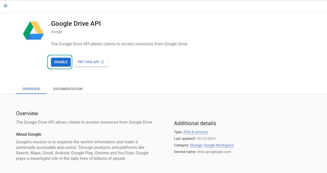Screen dimensions: 327x173
Task: Click the Additional details heading
Action: (x=195, y=123)
